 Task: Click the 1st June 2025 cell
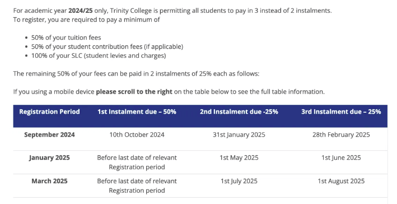tap(341, 157)
